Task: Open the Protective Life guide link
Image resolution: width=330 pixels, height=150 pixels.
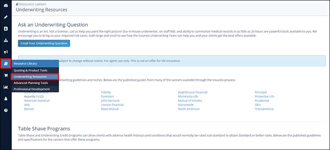Action: pos(264,97)
